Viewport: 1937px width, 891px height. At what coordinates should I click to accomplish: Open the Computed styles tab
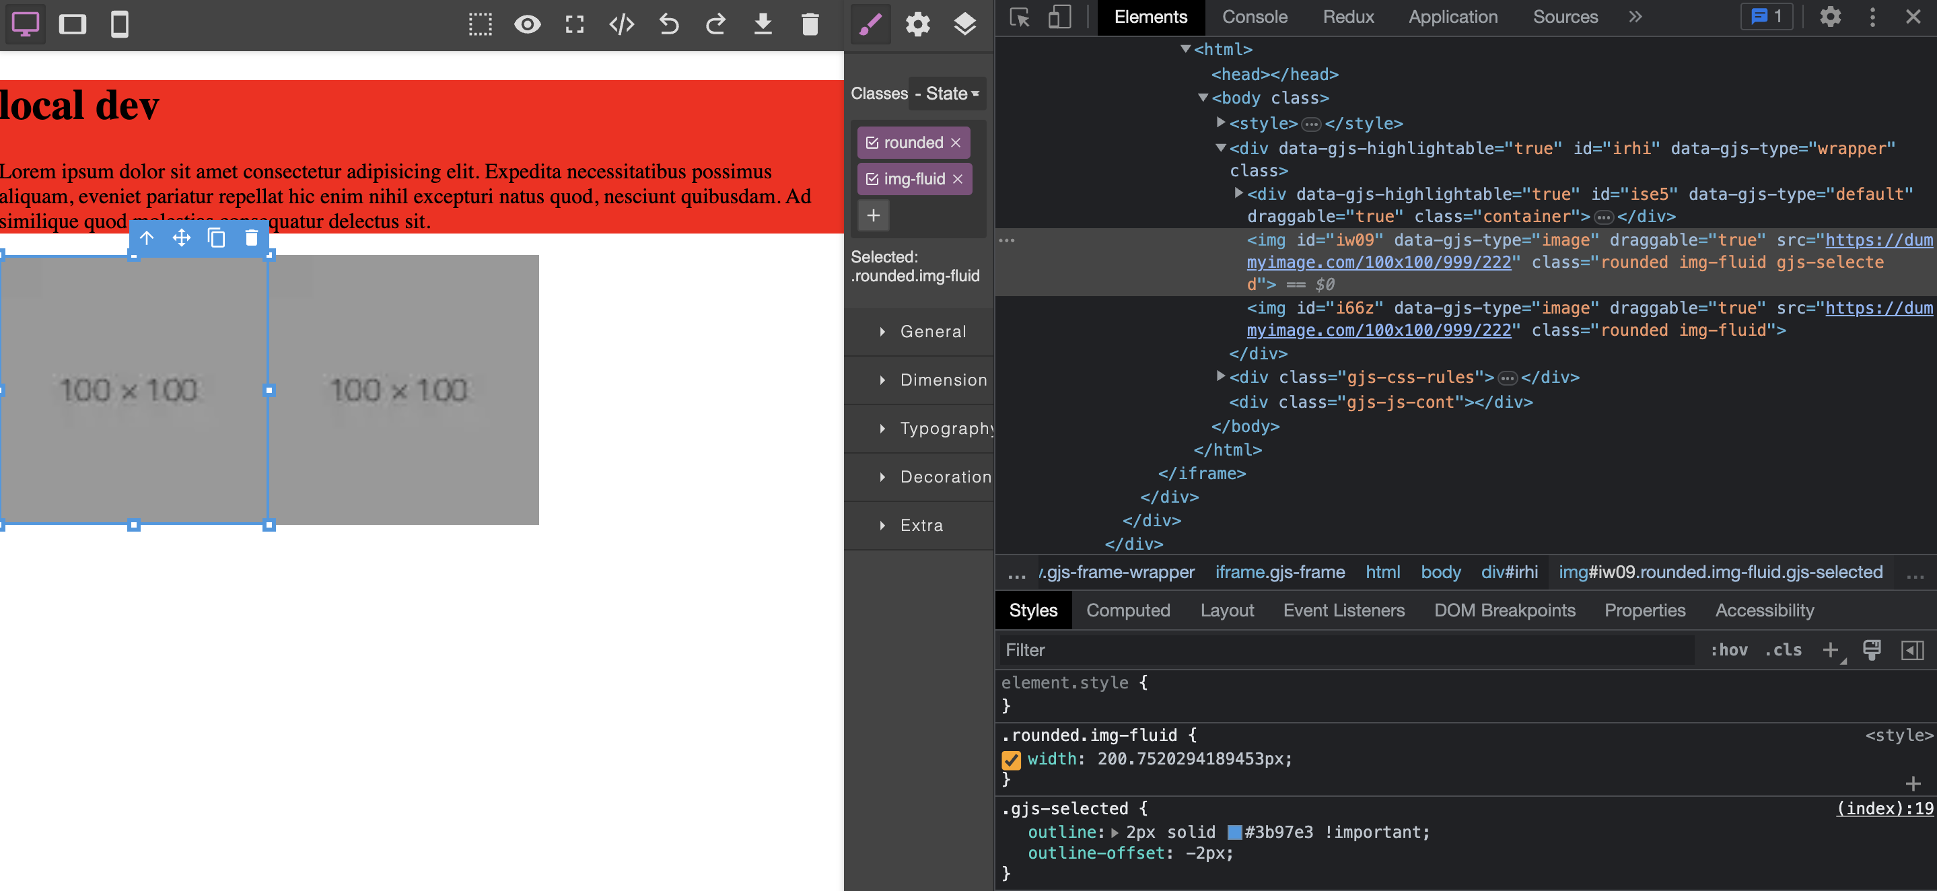click(1127, 610)
